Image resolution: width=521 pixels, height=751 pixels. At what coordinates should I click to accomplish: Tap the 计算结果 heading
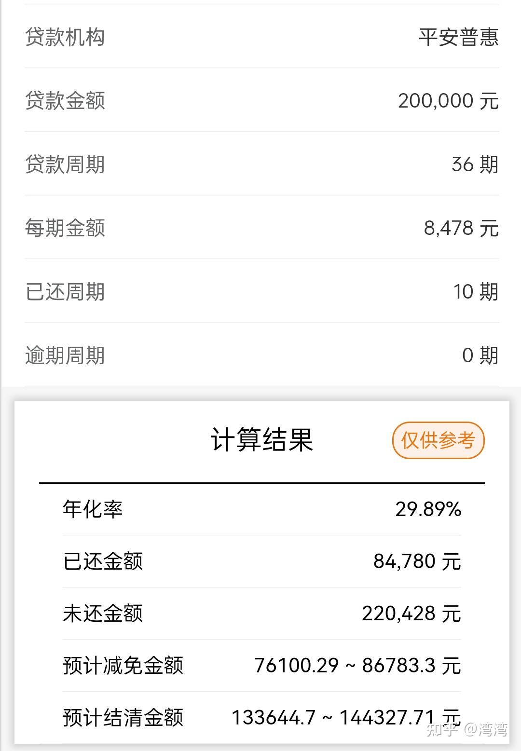[x=261, y=440]
